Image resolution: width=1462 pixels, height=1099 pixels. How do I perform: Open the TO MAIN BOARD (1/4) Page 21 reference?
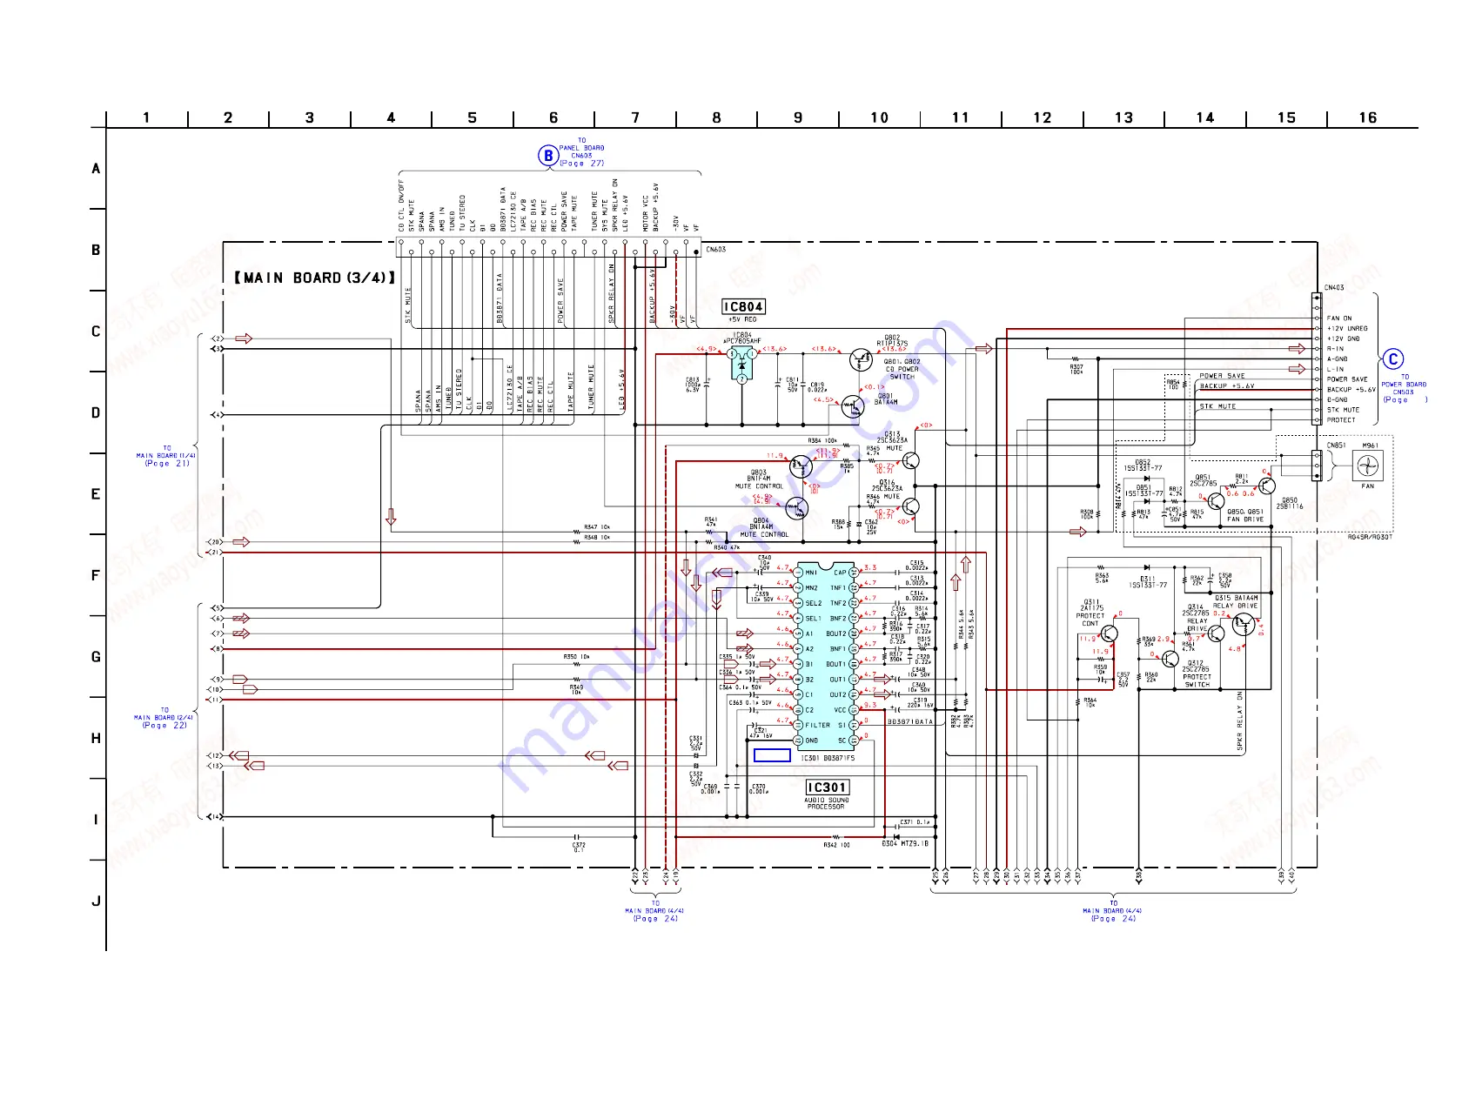coord(166,456)
